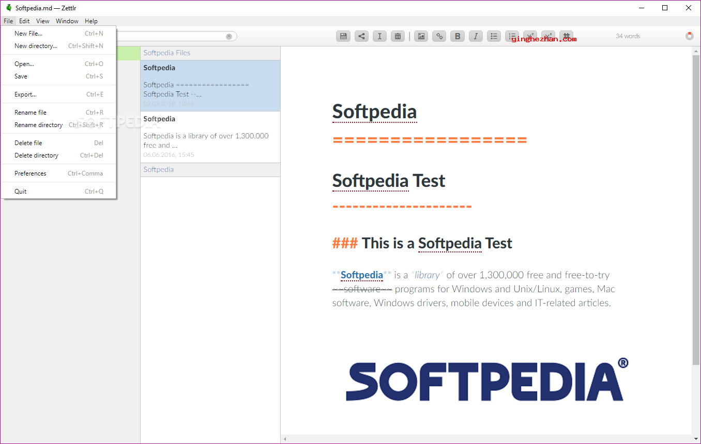Choose Delete file menu entry
Viewport: 701px width, 444px height.
58,143
